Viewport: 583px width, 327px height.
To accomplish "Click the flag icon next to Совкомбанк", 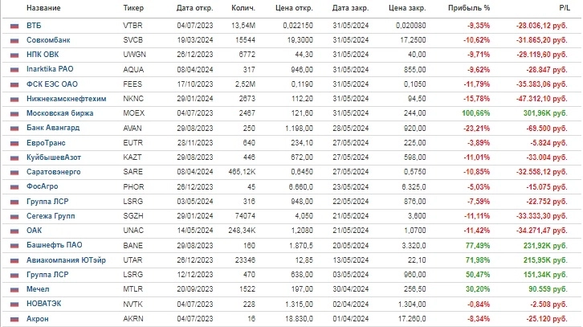I will (14, 39).
